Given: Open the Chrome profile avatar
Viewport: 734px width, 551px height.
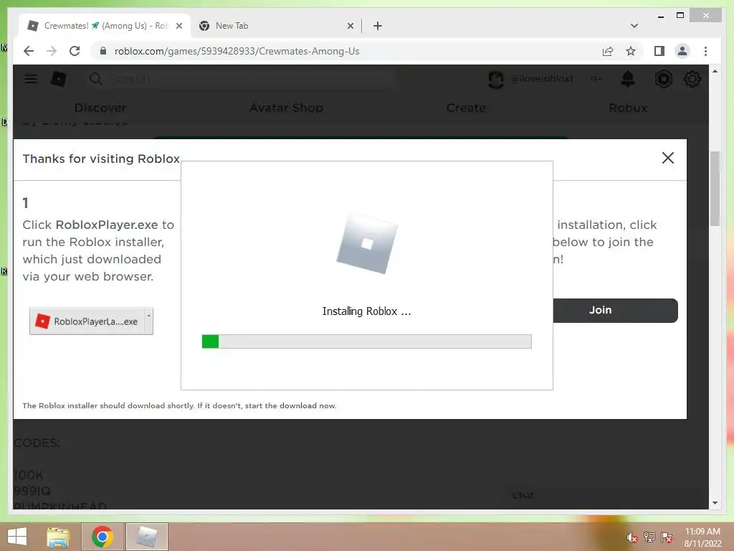Looking at the screenshot, I should click(682, 51).
